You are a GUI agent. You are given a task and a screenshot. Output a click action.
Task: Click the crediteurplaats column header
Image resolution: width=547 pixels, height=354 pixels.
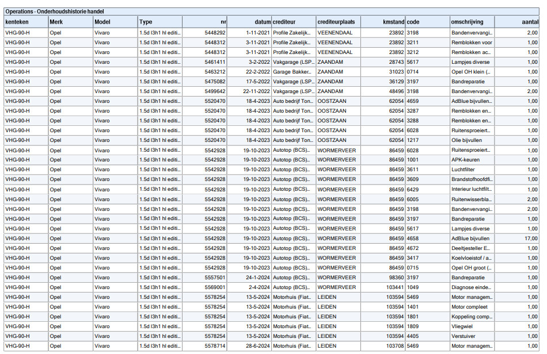point(339,22)
